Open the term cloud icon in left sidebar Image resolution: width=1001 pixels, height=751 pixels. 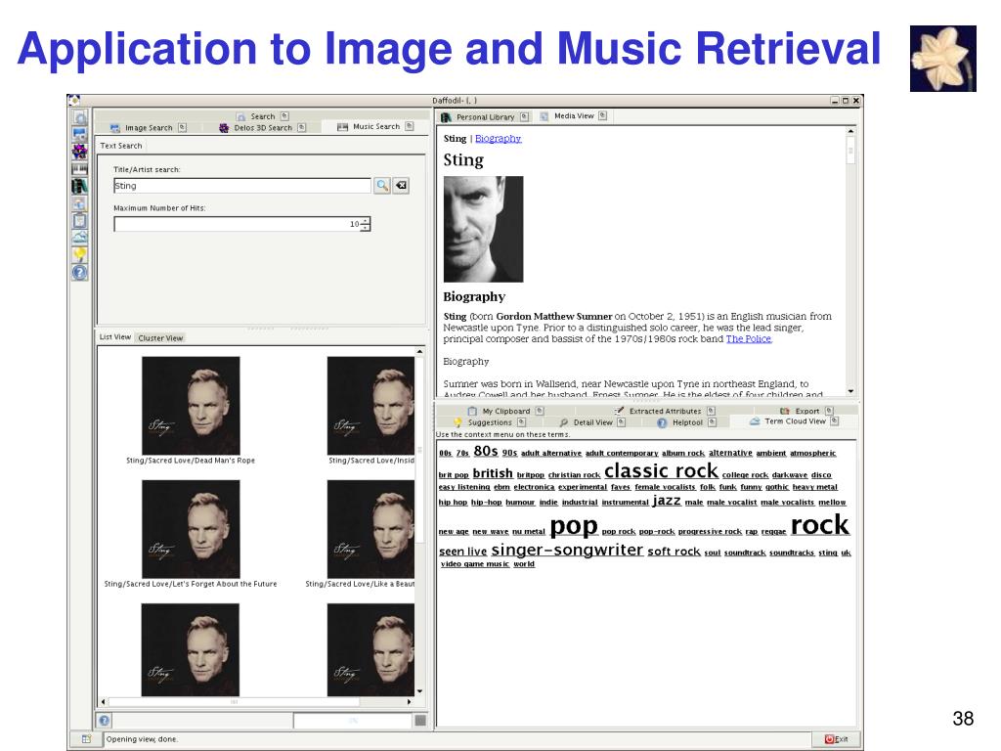(80, 238)
